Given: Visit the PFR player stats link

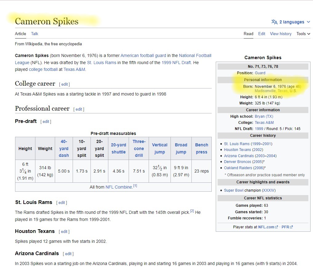Looking at the screenshot, I should click(285, 227).
